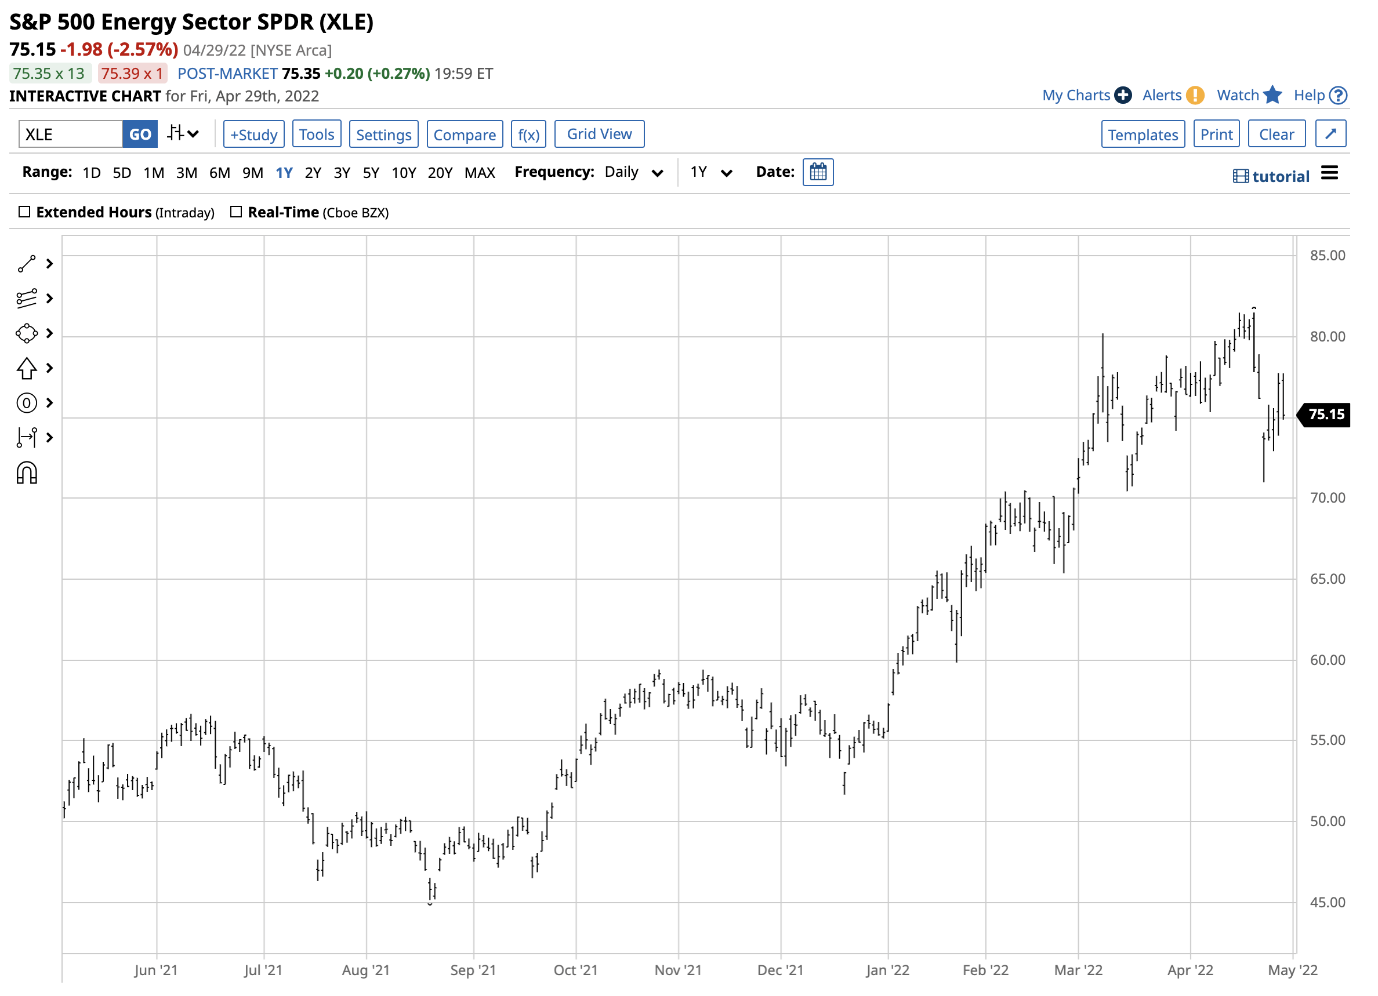Click the f(x) expressions button
The height and width of the screenshot is (996, 1378).
coord(529,135)
